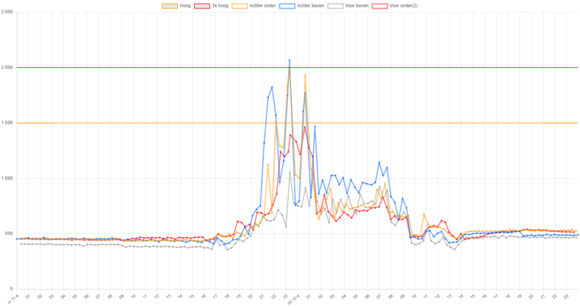Image resolution: width=580 pixels, height=307 pixels.
Task: Hide the grey series via its legend label
Action: coord(357,6)
